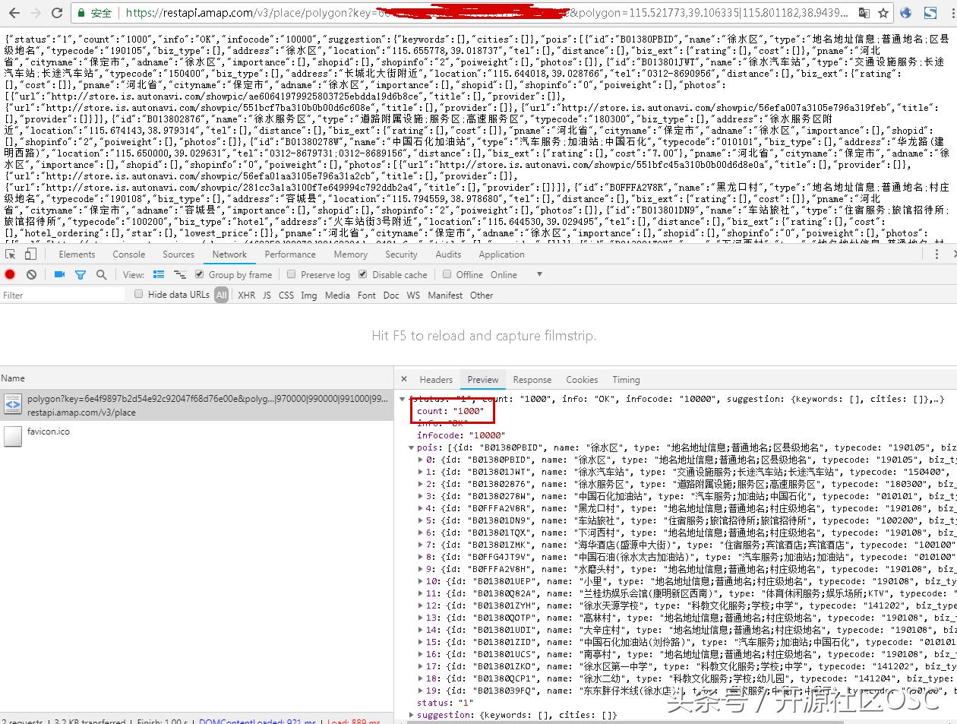This screenshot has height=724, width=957.
Task: Click the S extension icon in browser toolbar
Action: tap(930, 13)
